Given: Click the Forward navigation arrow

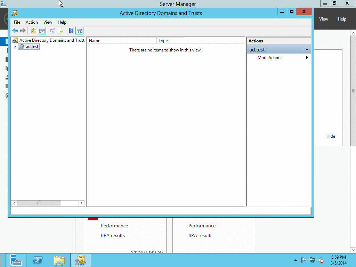Looking at the screenshot, I should coord(23,31).
